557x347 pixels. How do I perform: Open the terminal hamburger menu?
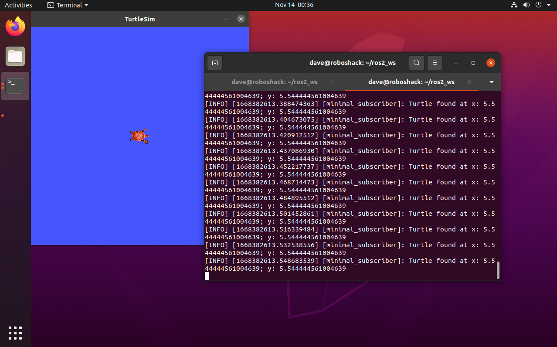[435, 63]
